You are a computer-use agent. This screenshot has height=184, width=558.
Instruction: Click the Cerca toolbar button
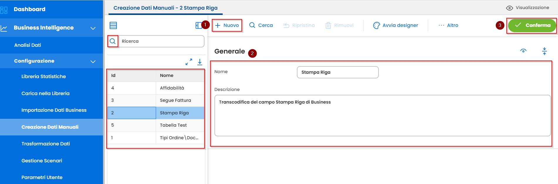click(261, 25)
